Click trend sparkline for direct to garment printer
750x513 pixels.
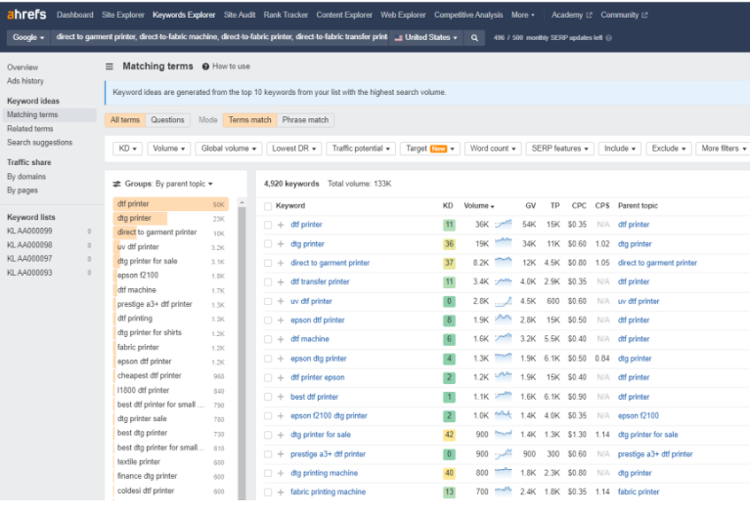504,263
